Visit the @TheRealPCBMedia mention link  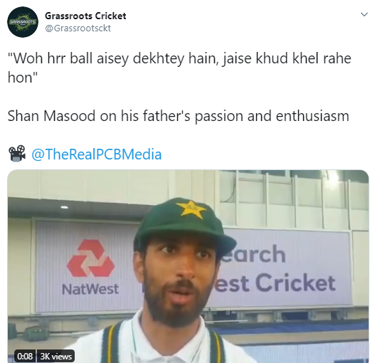[97, 154]
